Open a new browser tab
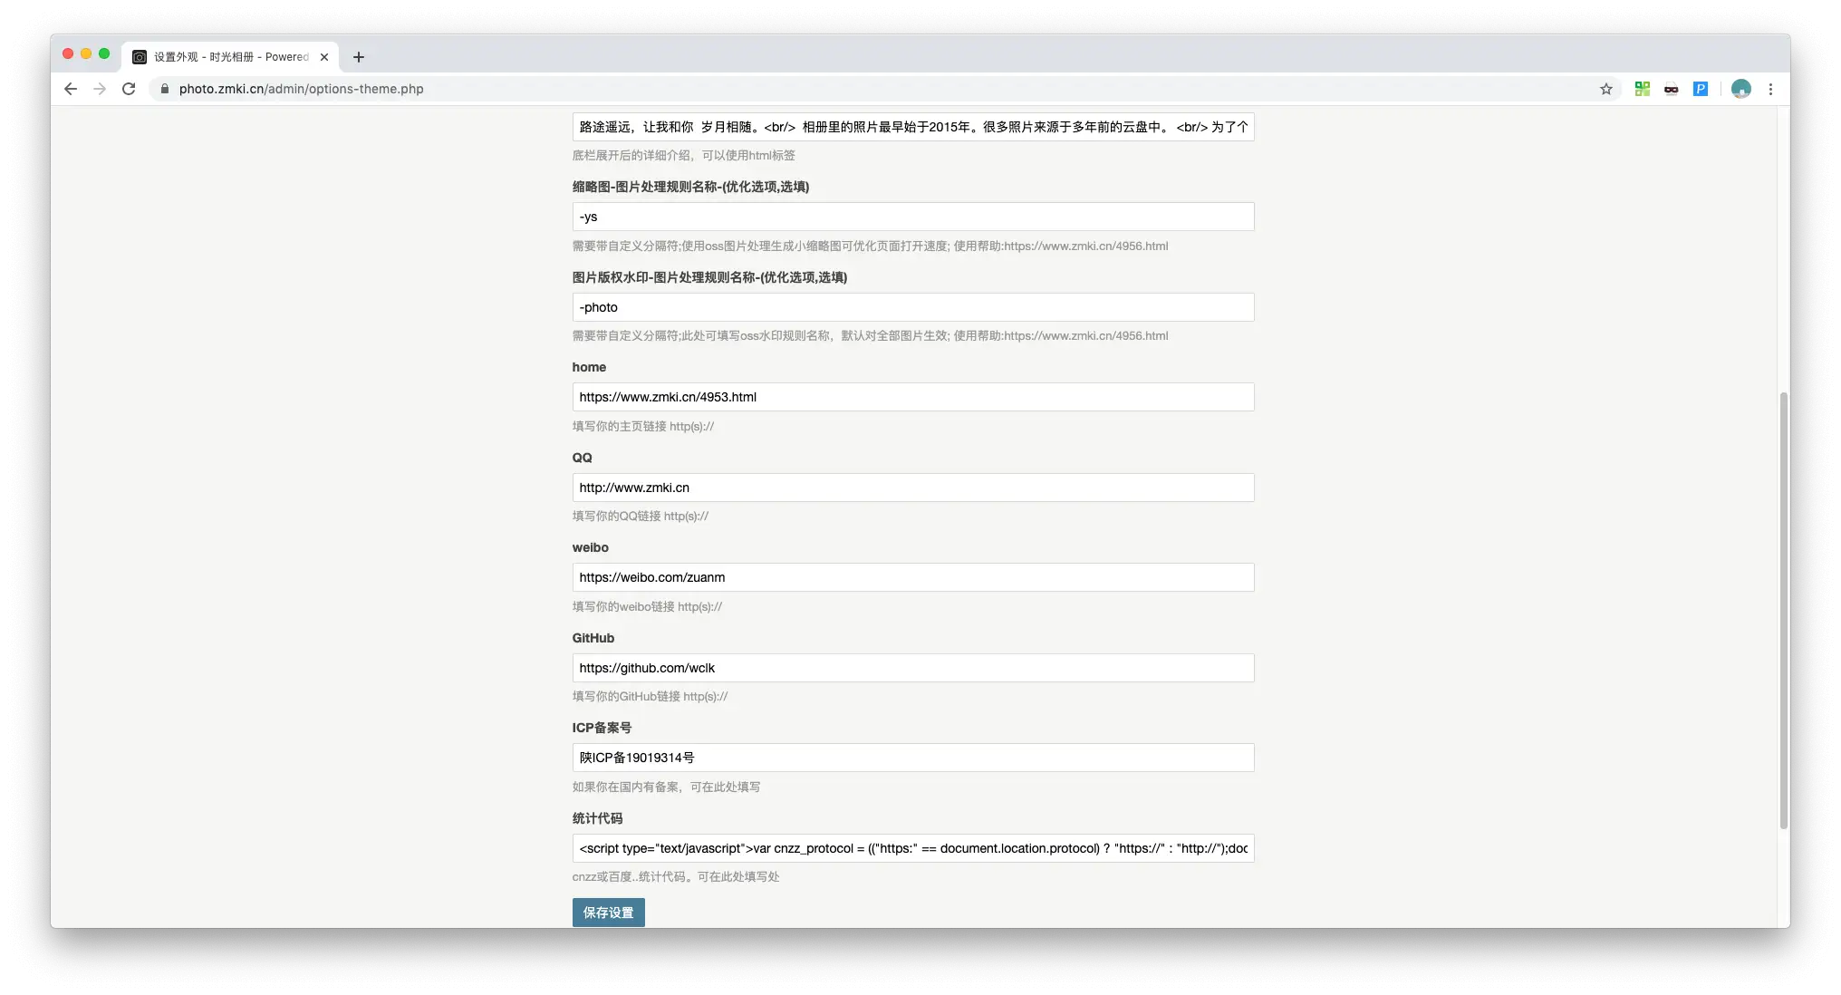1841x995 pixels. coord(359,56)
